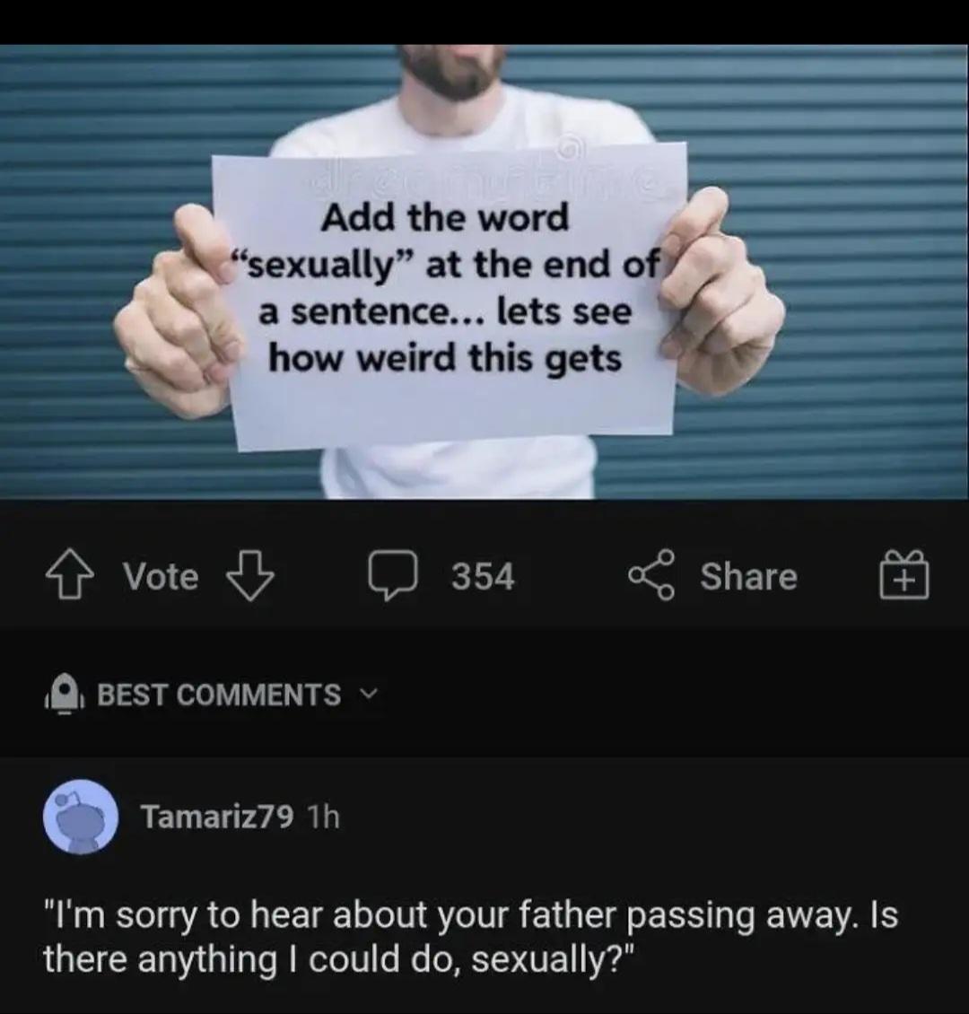This screenshot has width=969, height=1014.
Task: Open Tamariz79's avatar
Action: [x=81, y=817]
